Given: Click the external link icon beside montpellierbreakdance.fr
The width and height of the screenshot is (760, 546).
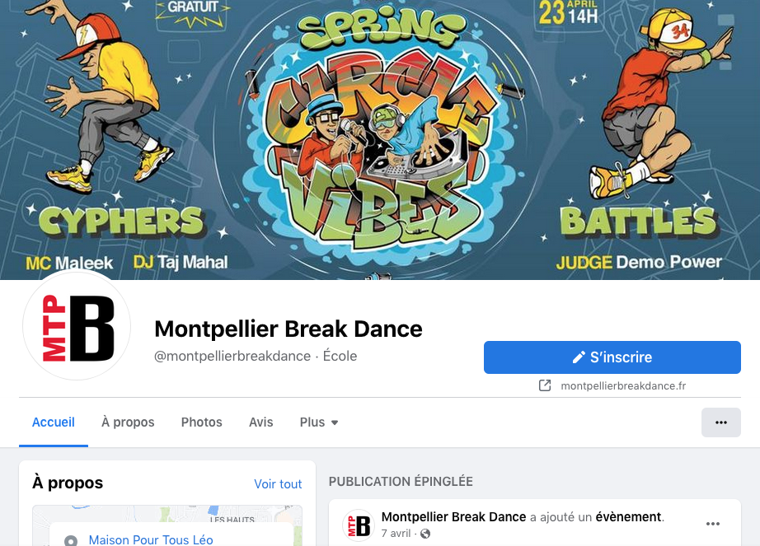Looking at the screenshot, I should click(545, 385).
